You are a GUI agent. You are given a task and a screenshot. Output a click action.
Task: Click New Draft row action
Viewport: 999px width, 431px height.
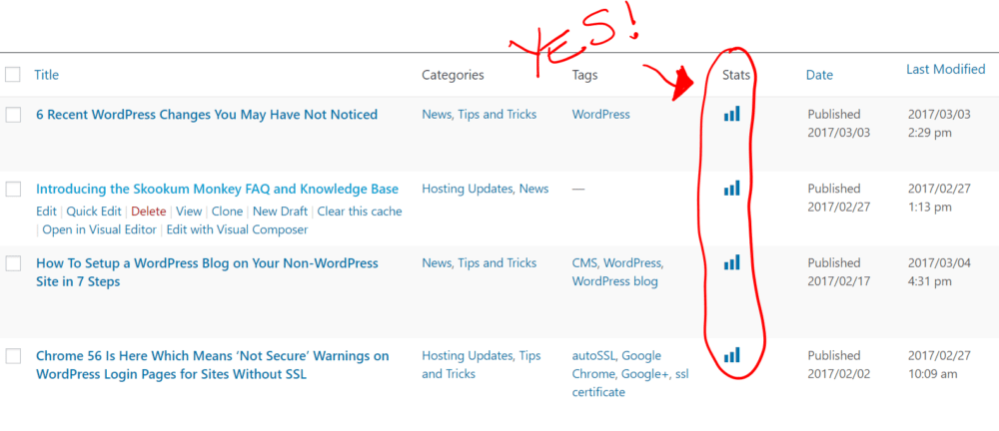281,212
